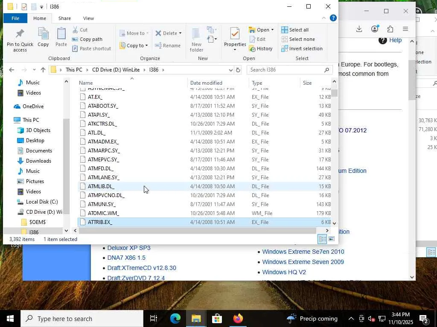Click Select all
The image size is (437, 327).
(x=295, y=30)
